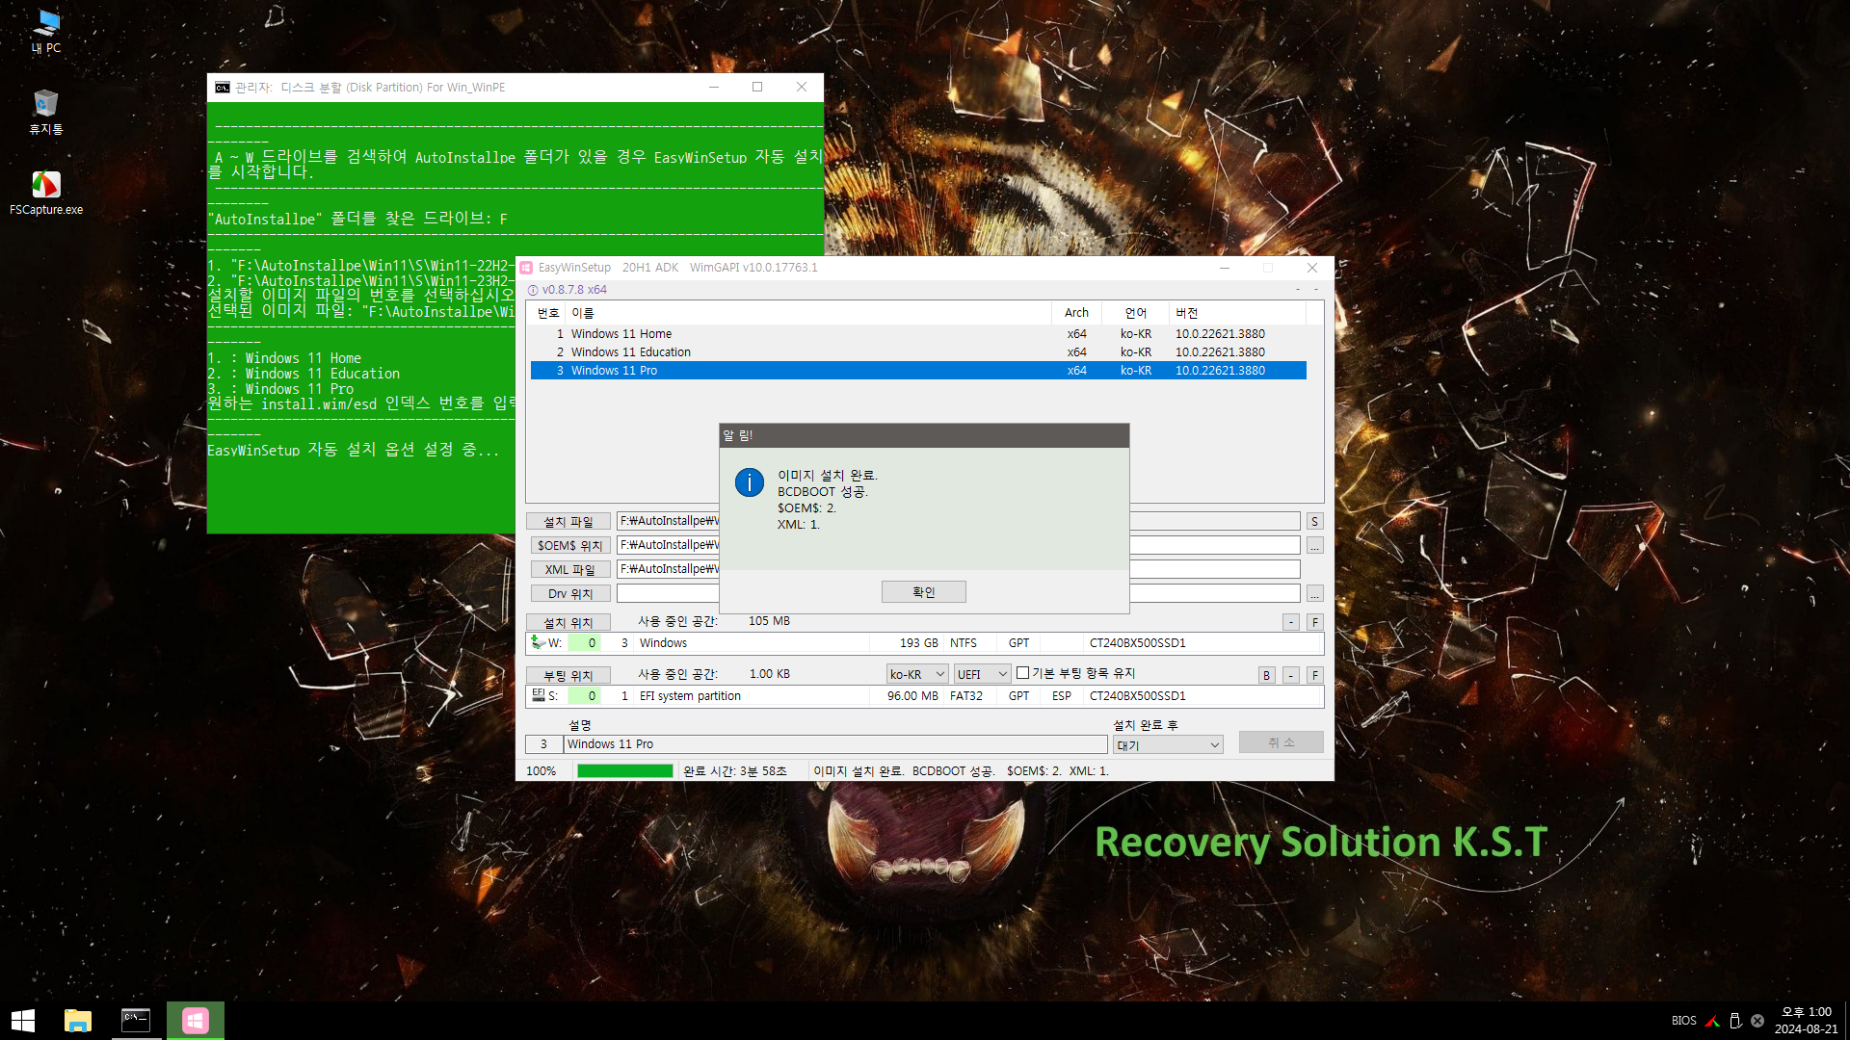Click the 부팅 위치 button

coord(568,676)
